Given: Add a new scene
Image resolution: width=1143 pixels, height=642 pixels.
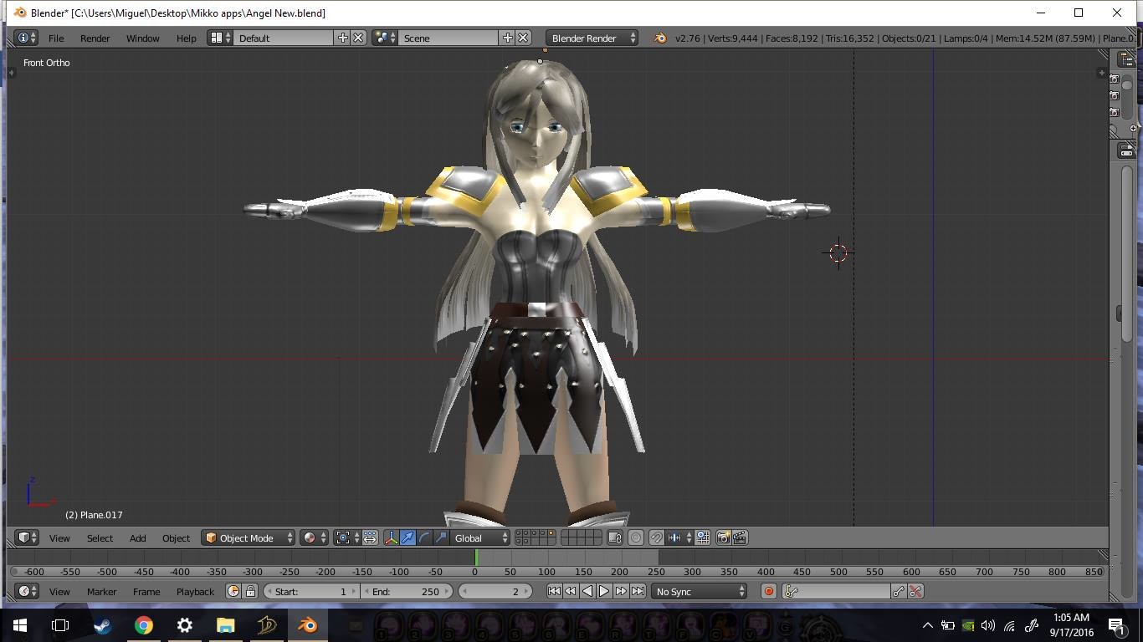Looking at the screenshot, I should coord(507,38).
